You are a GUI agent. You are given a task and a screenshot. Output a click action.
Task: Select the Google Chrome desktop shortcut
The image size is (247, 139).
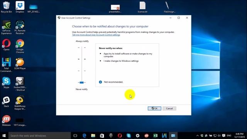click(x=20, y=46)
